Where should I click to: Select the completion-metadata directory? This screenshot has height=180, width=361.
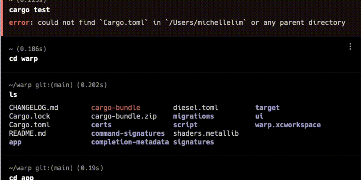[130, 142]
